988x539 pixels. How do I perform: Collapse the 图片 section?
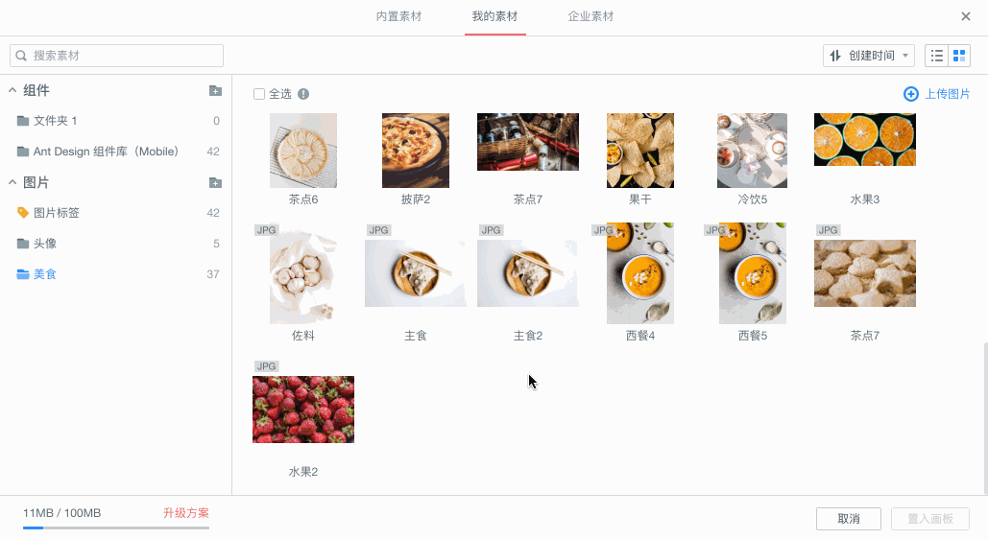pos(12,182)
